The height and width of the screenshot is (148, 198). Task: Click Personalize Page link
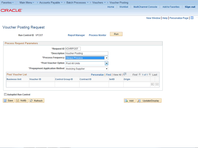[x=179, y=18]
